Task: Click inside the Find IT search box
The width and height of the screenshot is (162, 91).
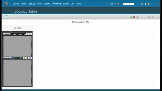Action: click(x=129, y=4)
